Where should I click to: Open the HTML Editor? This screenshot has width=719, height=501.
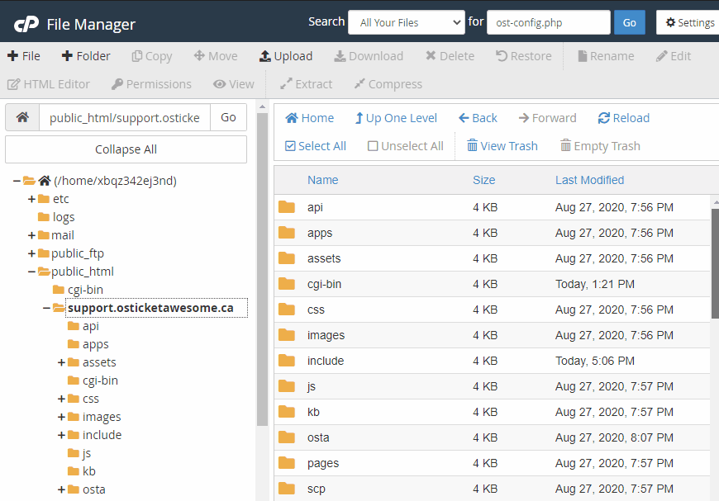(49, 84)
